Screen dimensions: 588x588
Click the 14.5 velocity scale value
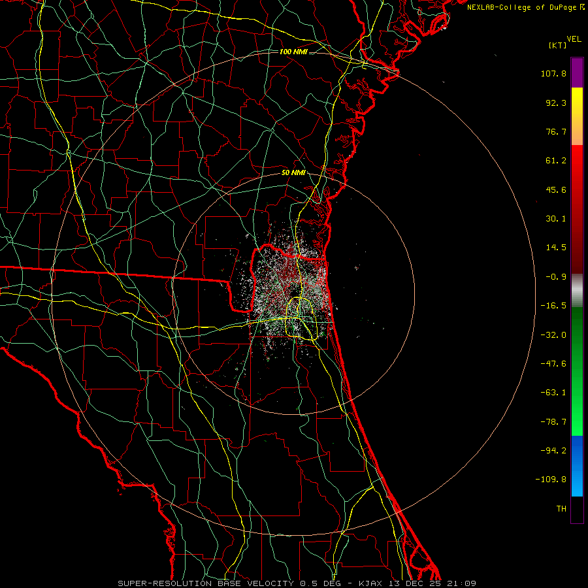click(556, 248)
